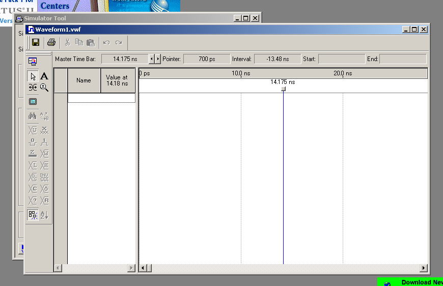Click the 14.175 ns master time bar handle
This screenshot has height=286, width=443.
(x=284, y=89)
